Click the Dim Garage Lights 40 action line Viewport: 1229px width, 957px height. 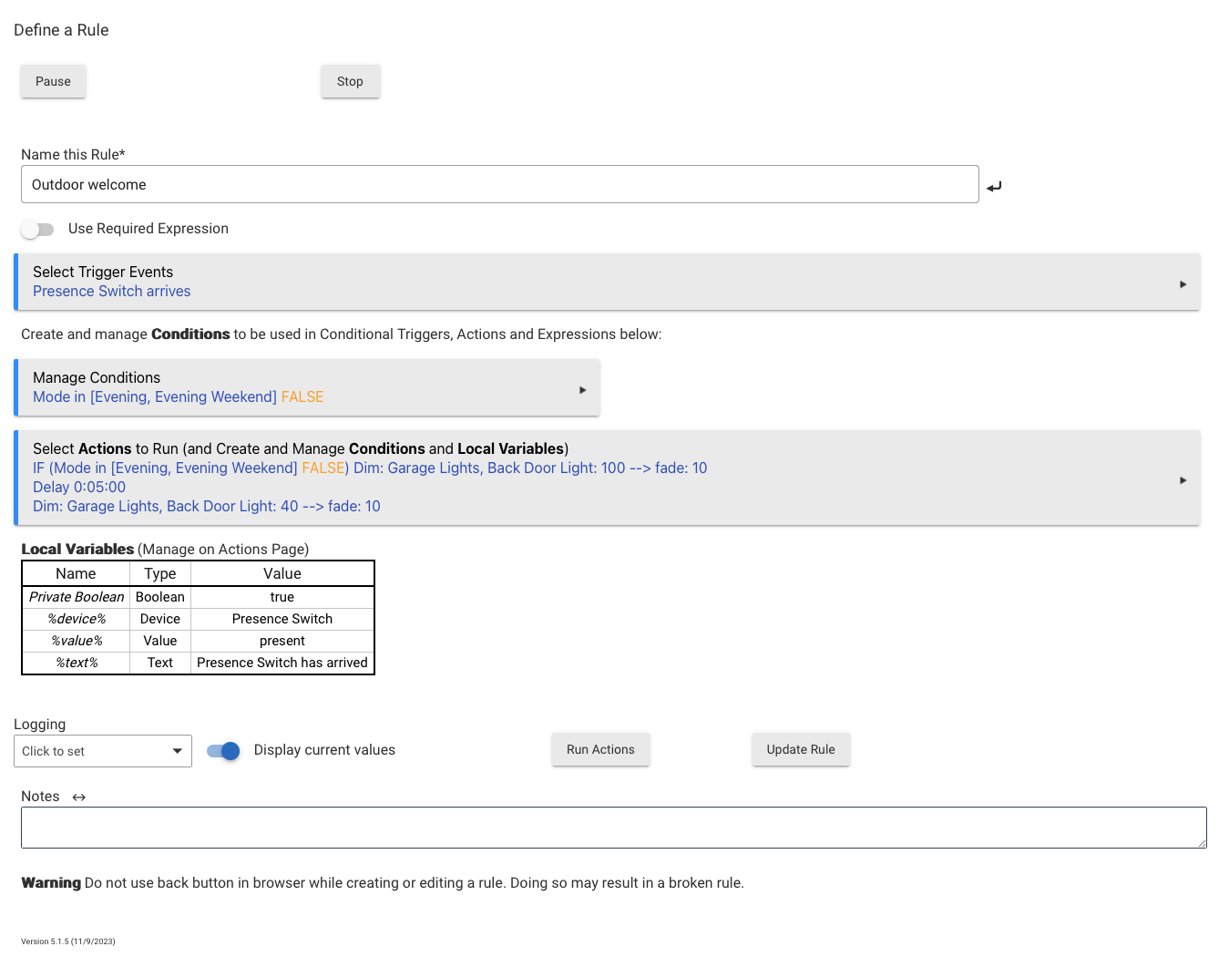click(x=207, y=507)
